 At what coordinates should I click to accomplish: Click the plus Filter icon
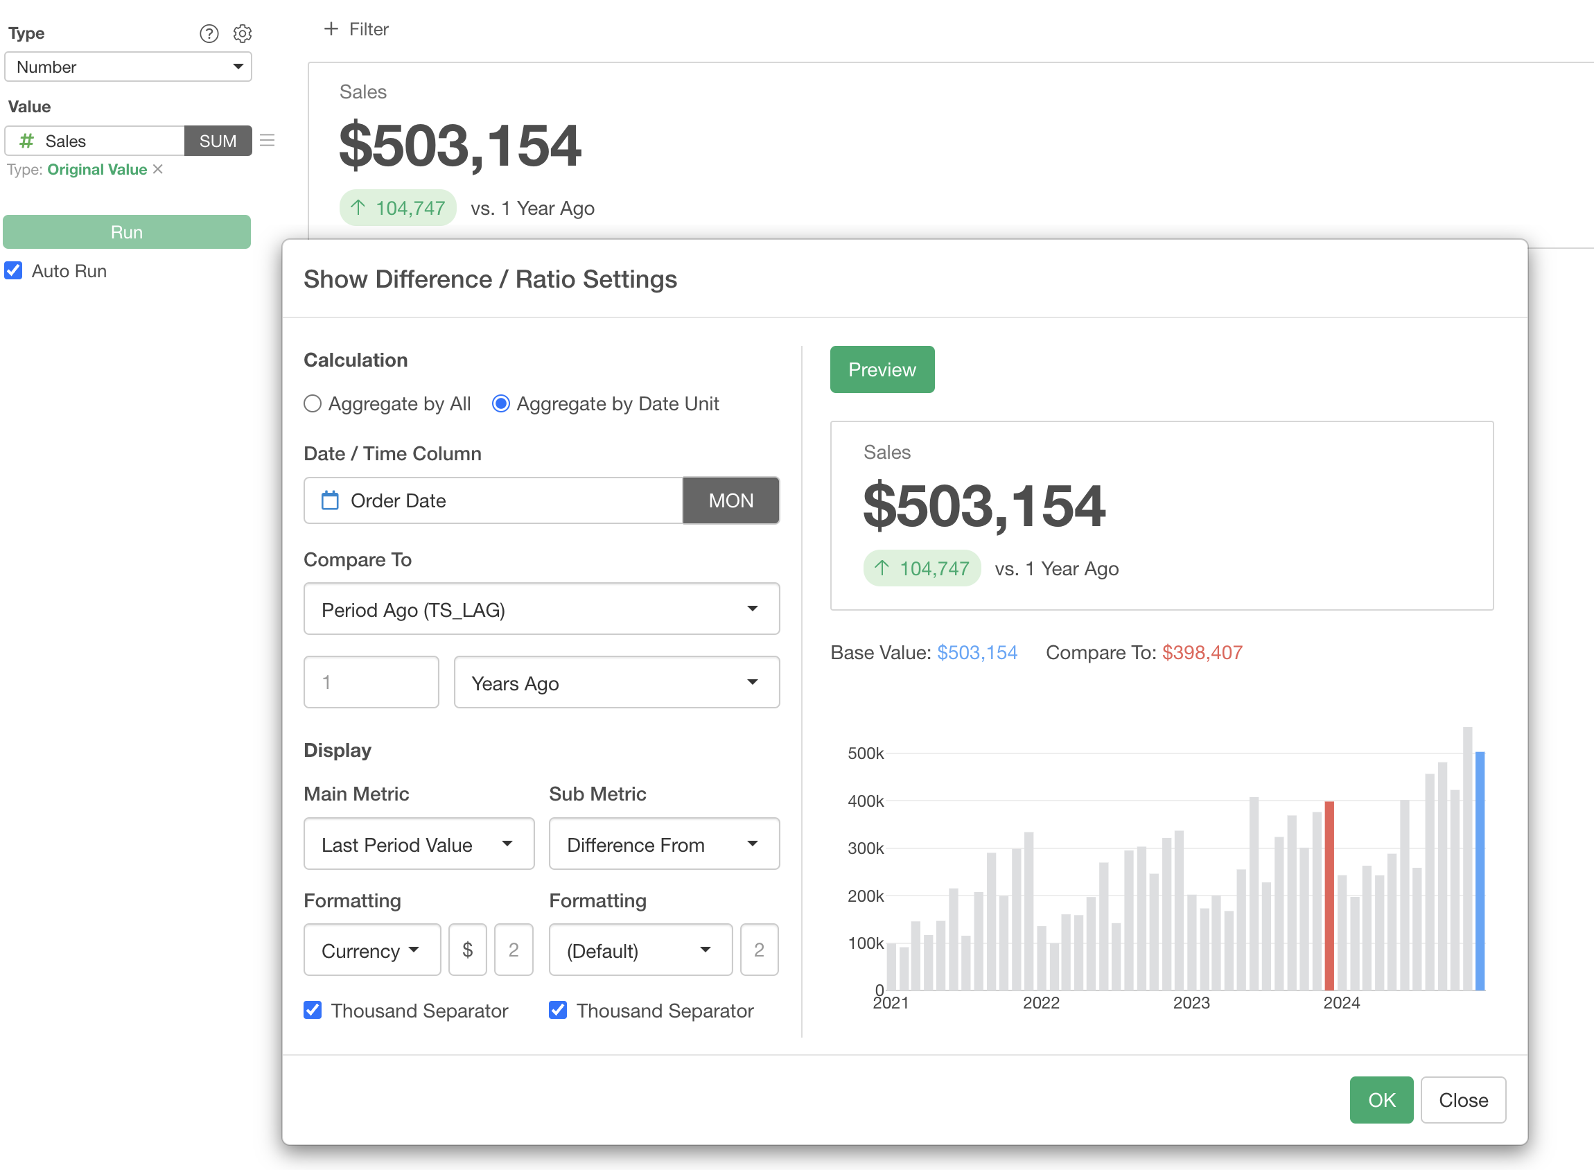point(331,29)
